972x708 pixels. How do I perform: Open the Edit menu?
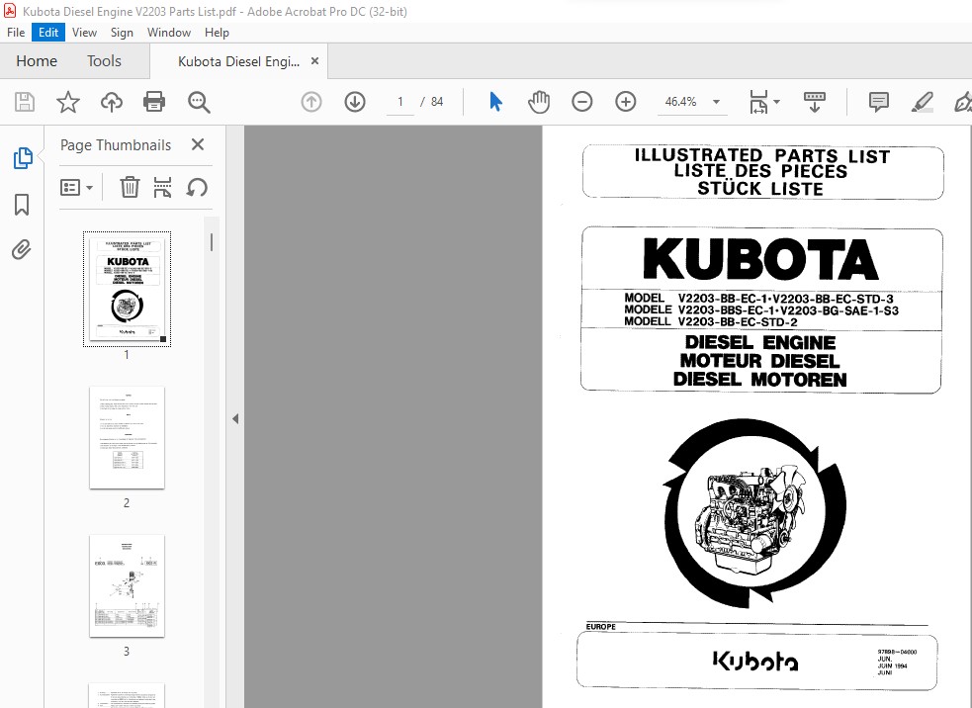tap(48, 33)
